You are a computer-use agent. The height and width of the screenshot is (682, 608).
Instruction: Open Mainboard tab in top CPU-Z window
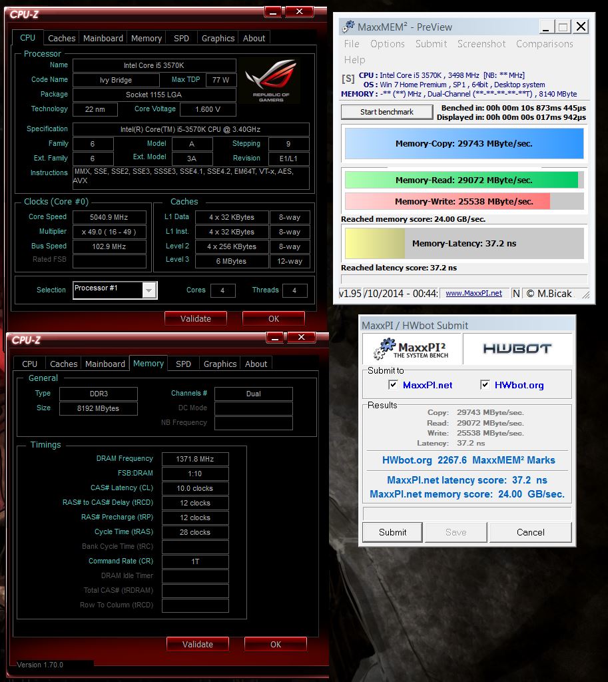tap(103, 38)
